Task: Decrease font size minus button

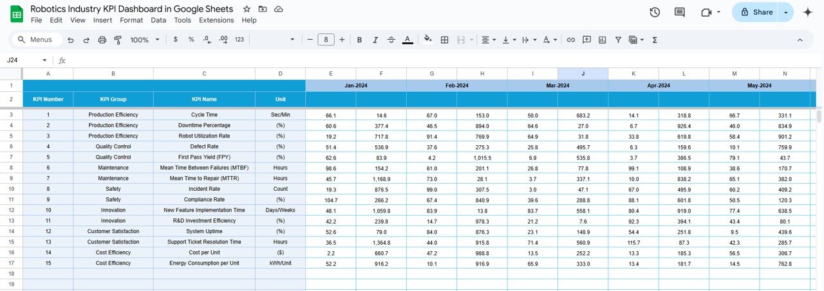Action: (x=310, y=40)
